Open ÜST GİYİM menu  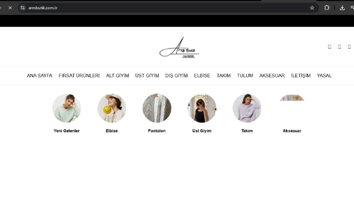(x=147, y=75)
